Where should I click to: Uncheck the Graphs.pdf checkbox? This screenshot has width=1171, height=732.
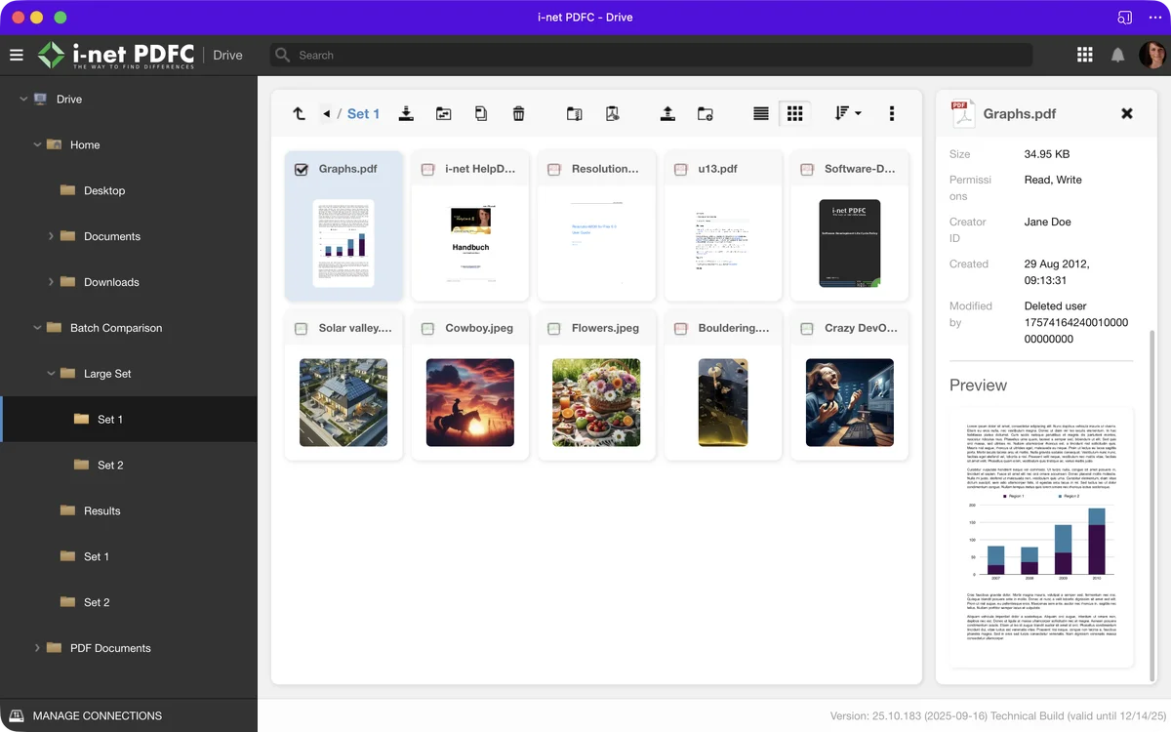tap(302, 169)
